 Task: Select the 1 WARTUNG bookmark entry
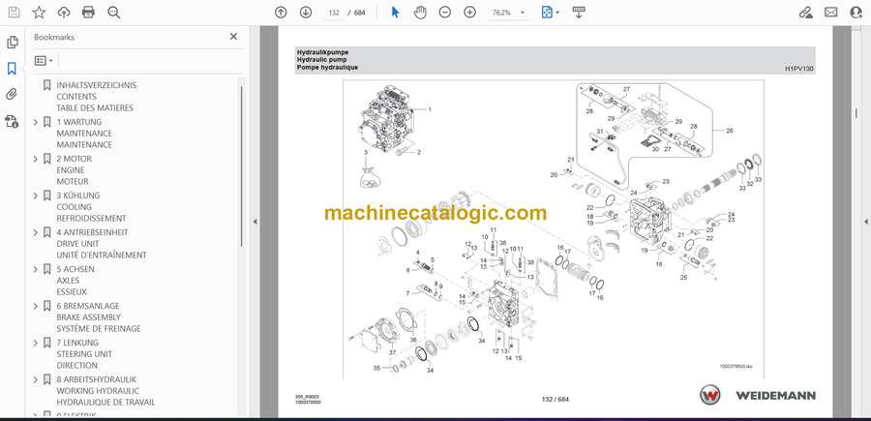84,134
